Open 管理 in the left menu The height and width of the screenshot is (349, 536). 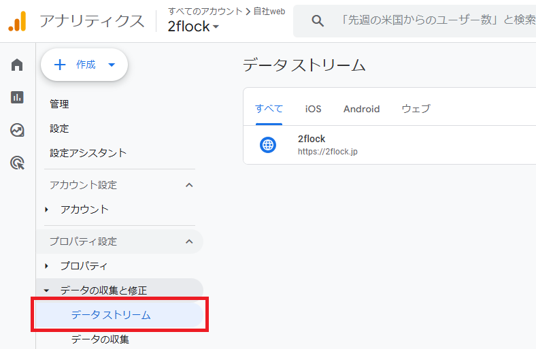(x=59, y=104)
